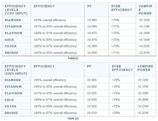Image resolution: width=158 pixels, height=121 pixels.
Task: Click the <0.12W vampire power value
Action: coord(143,80)
